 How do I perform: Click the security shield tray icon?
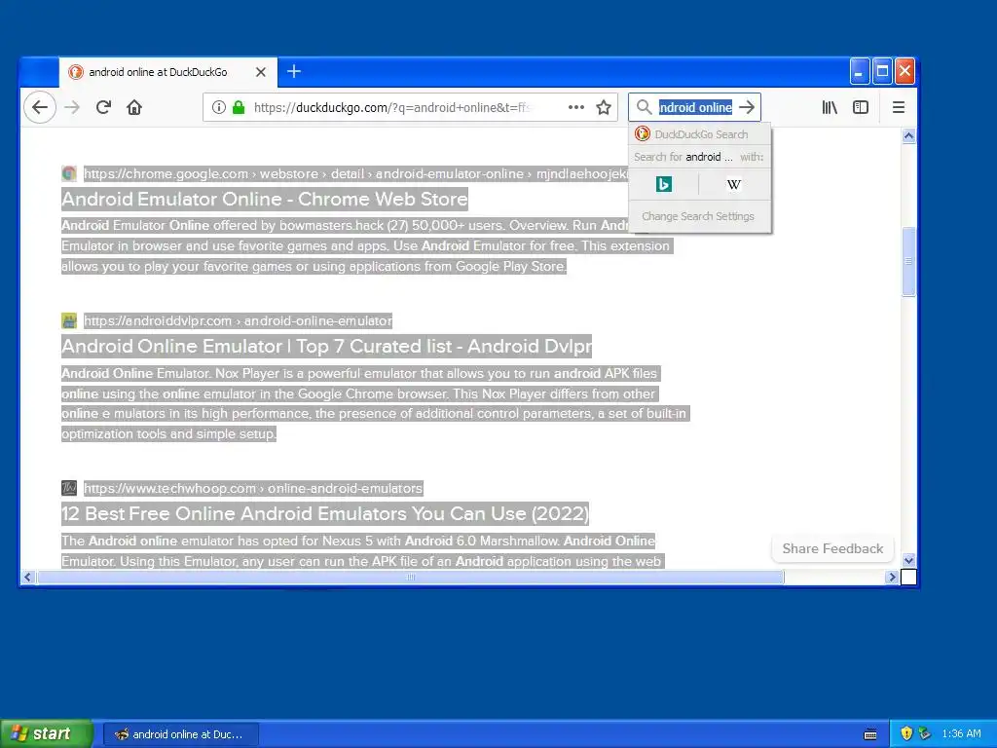(x=906, y=734)
